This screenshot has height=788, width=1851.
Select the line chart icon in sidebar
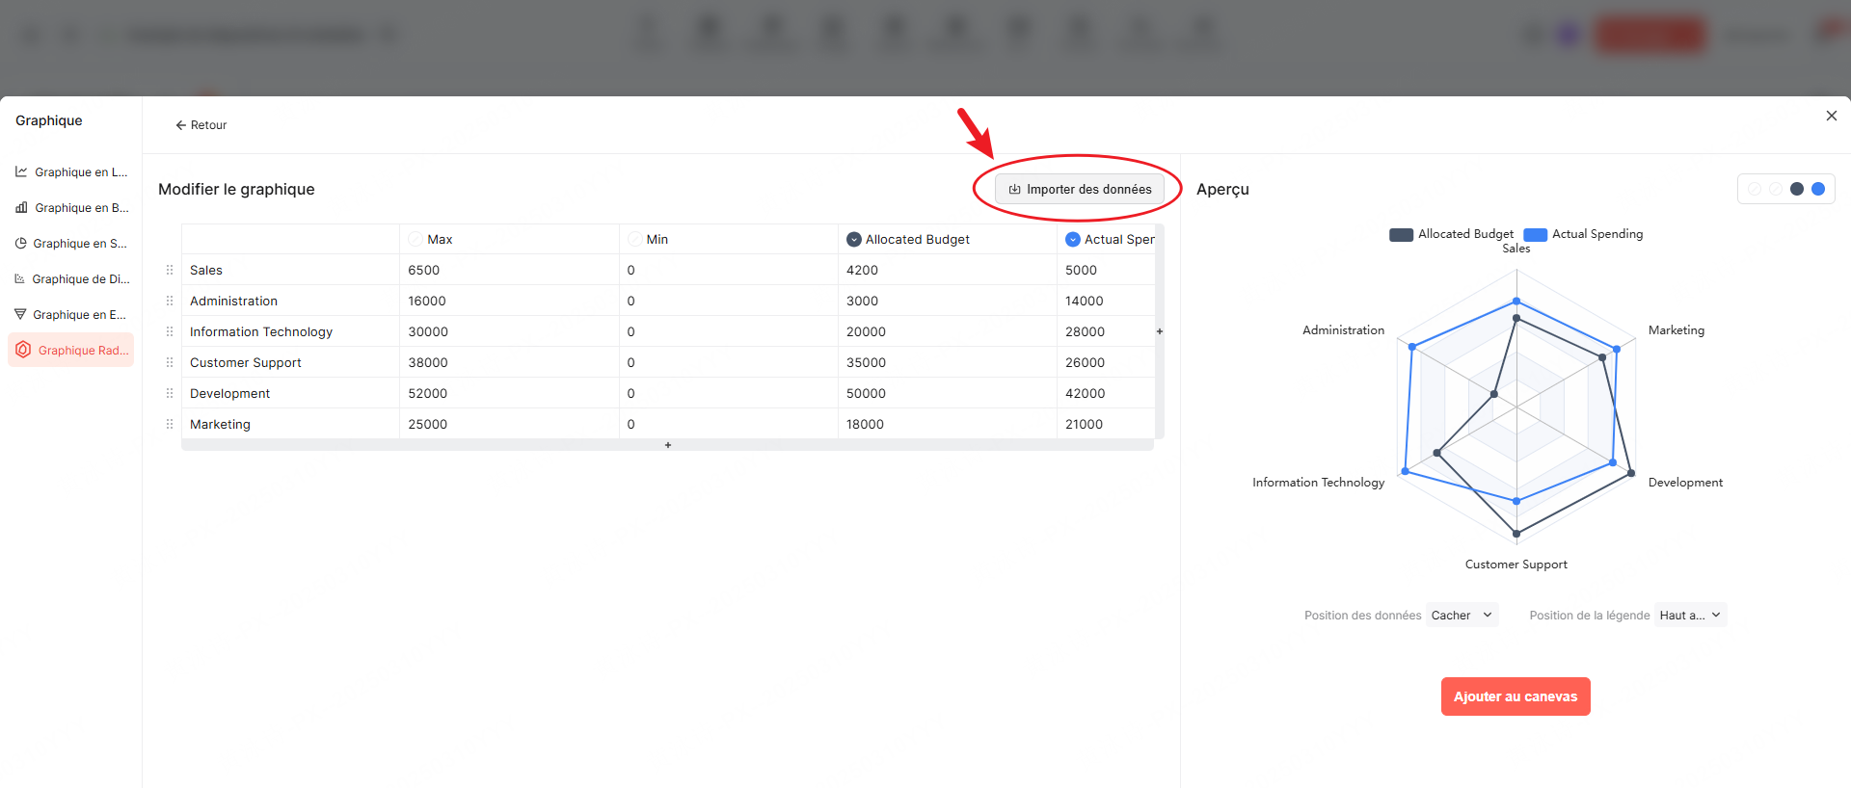21,171
